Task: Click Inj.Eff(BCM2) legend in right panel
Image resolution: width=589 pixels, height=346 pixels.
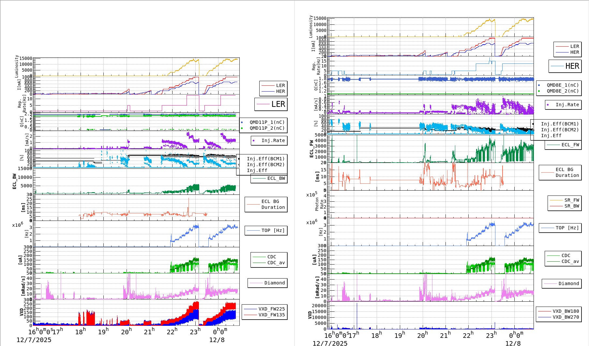Action: [560, 130]
